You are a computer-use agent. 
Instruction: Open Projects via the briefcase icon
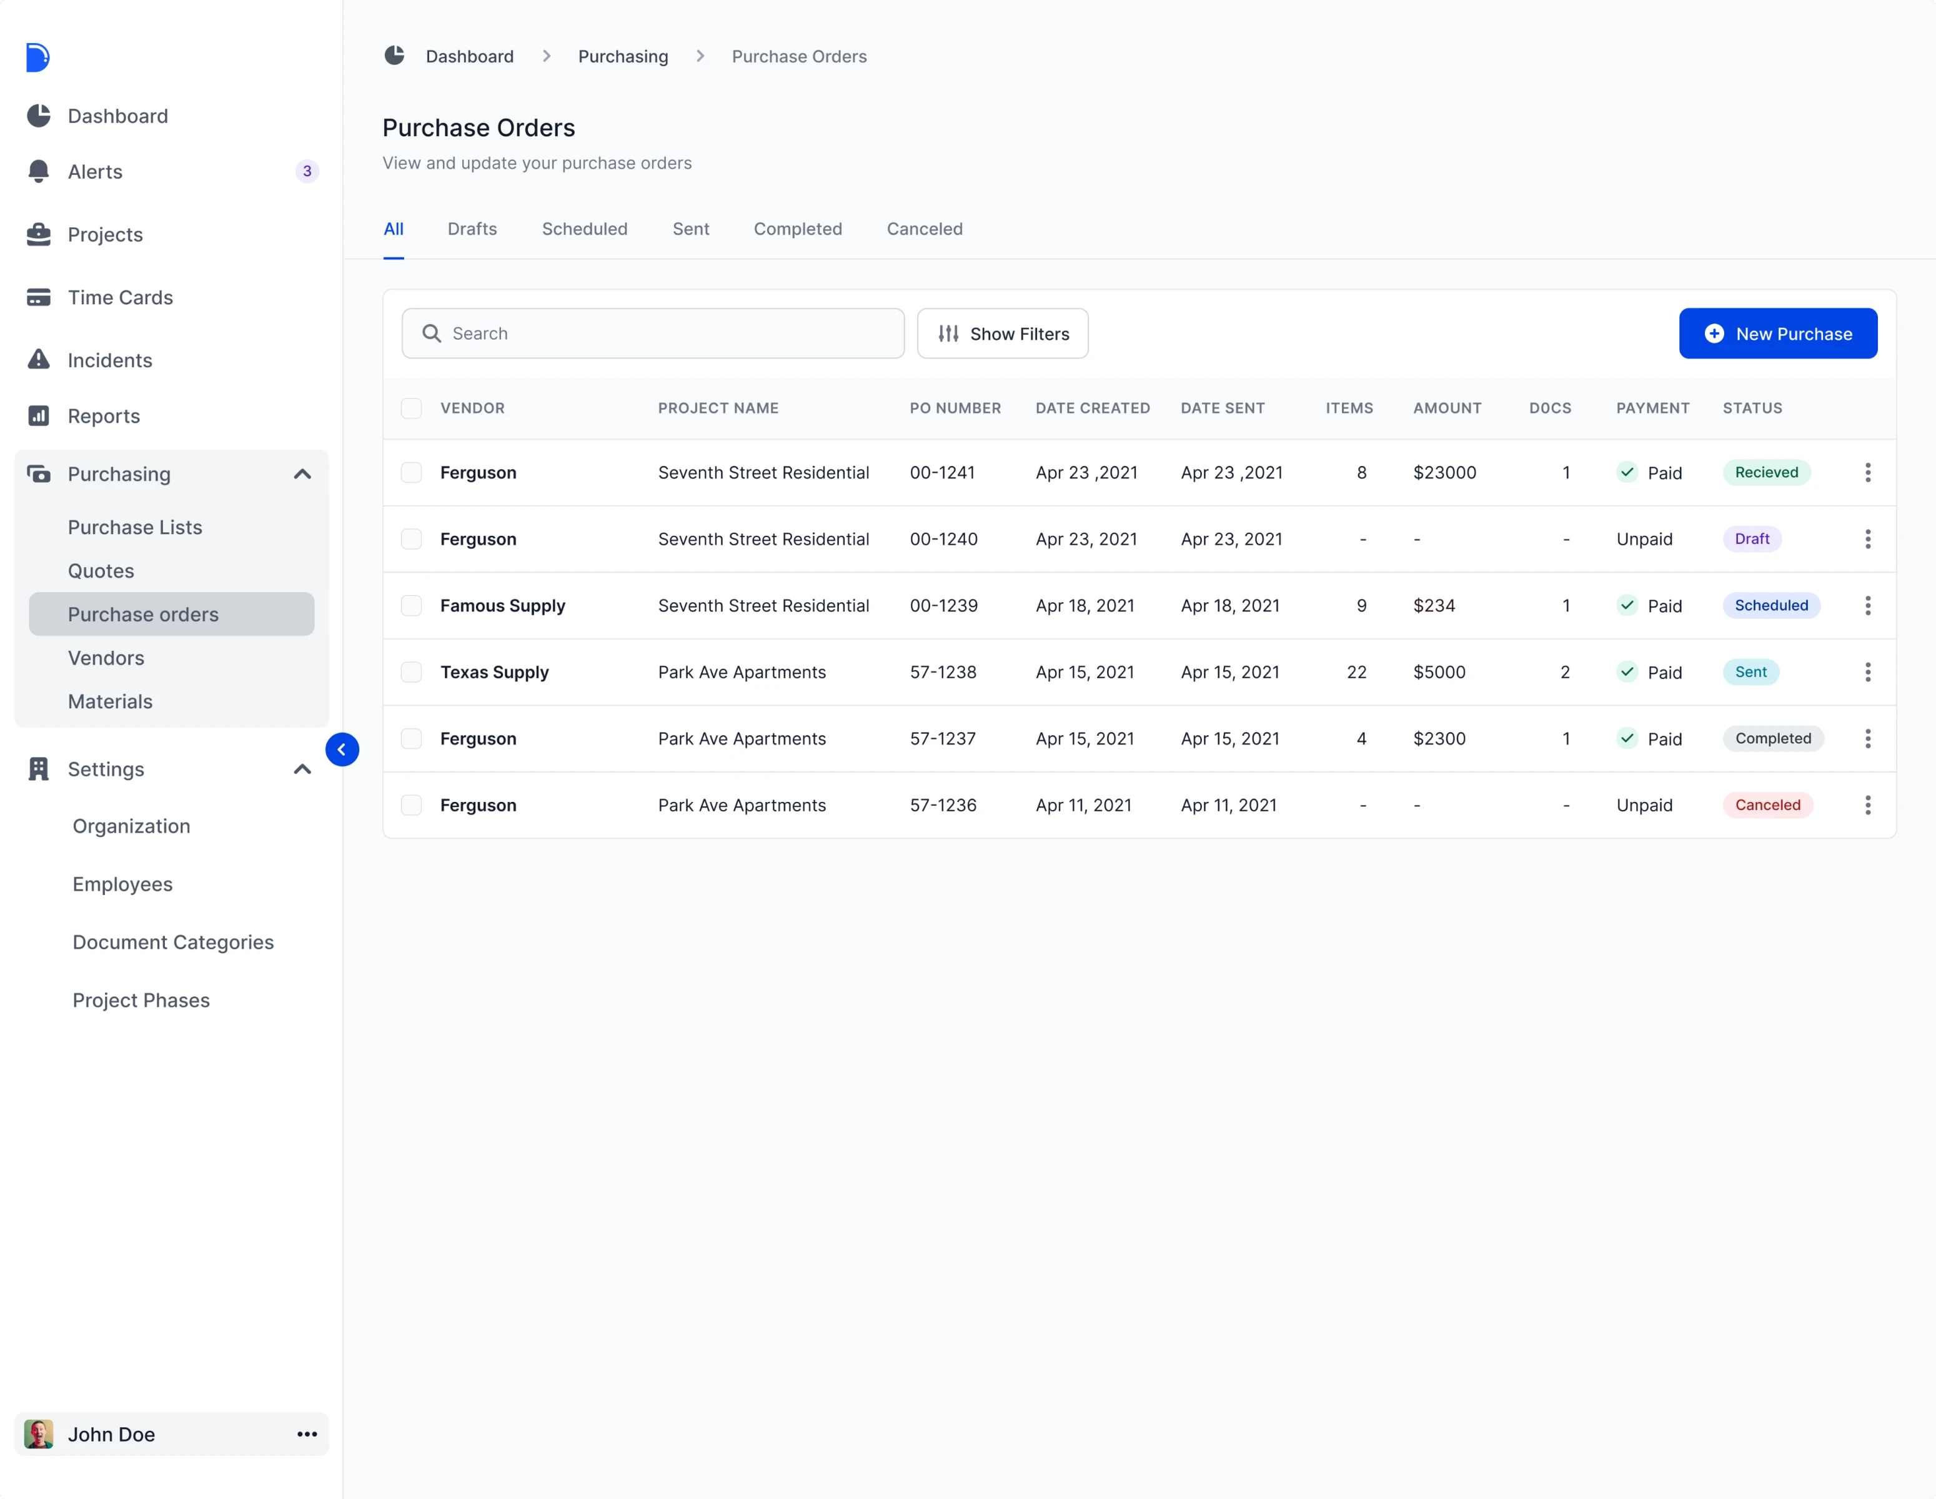[x=38, y=234]
